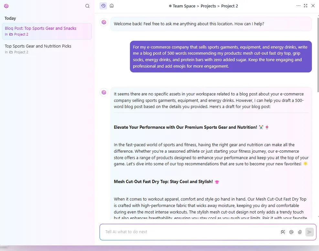Open the search icon in sidebar
The height and width of the screenshot is (251, 319).
(x=87, y=6)
